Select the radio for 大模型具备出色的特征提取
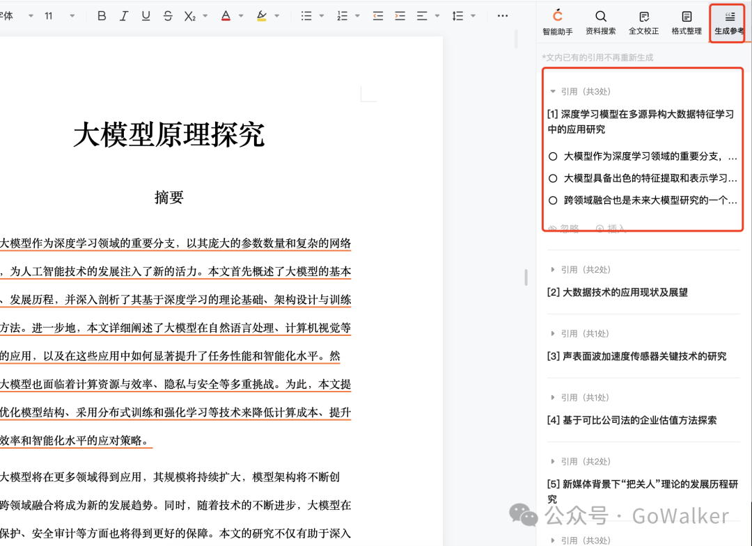 [553, 178]
